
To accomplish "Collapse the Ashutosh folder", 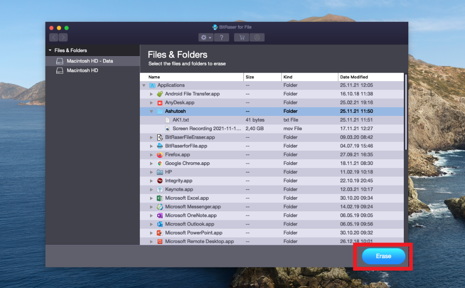I will (x=151, y=111).
